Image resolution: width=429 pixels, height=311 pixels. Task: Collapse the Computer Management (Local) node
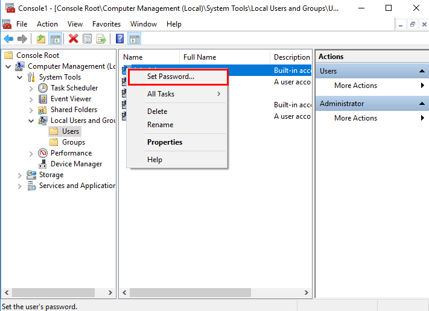[8, 66]
